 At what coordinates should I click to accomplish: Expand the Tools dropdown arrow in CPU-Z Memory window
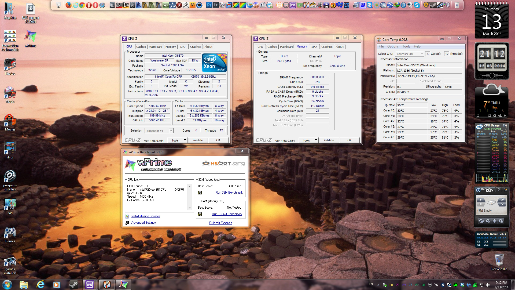316,140
